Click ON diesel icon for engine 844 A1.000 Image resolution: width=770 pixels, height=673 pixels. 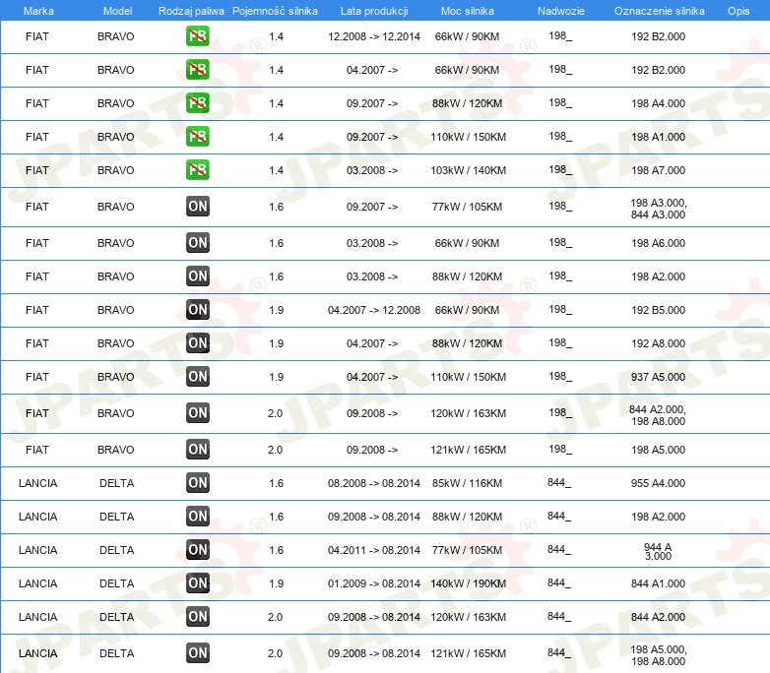click(197, 582)
